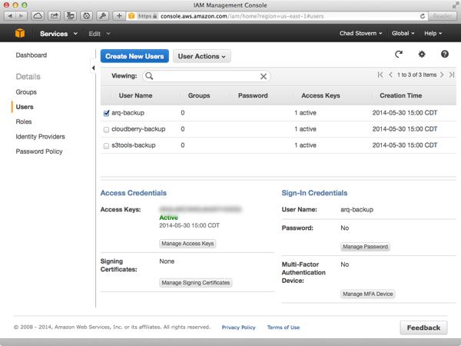Viewport: 461px width, 346px height.
Task: Open the question mark help icon
Action: coord(445,54)
